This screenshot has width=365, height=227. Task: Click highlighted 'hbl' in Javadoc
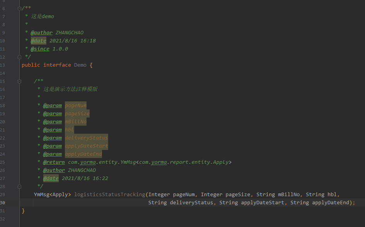point(70,129)
